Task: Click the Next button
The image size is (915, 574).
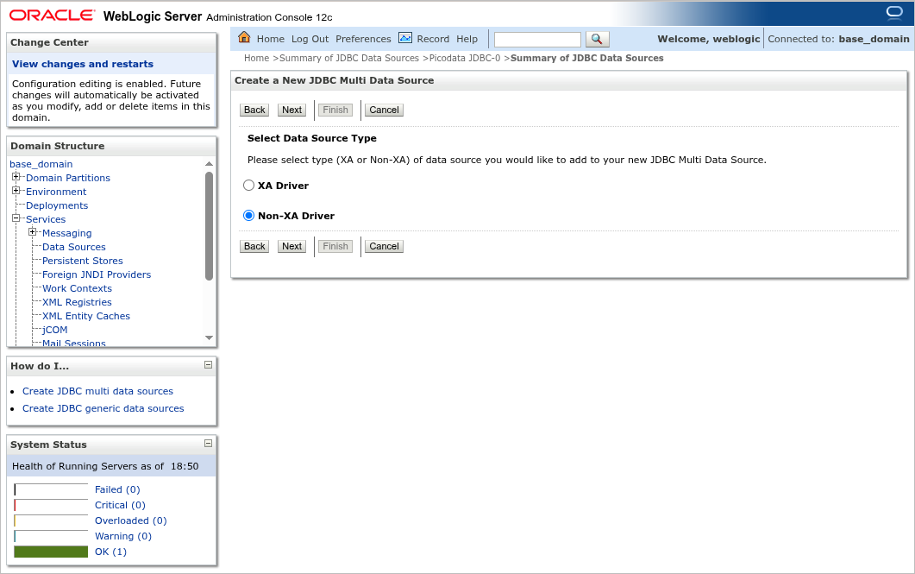Action: [291, 110]
